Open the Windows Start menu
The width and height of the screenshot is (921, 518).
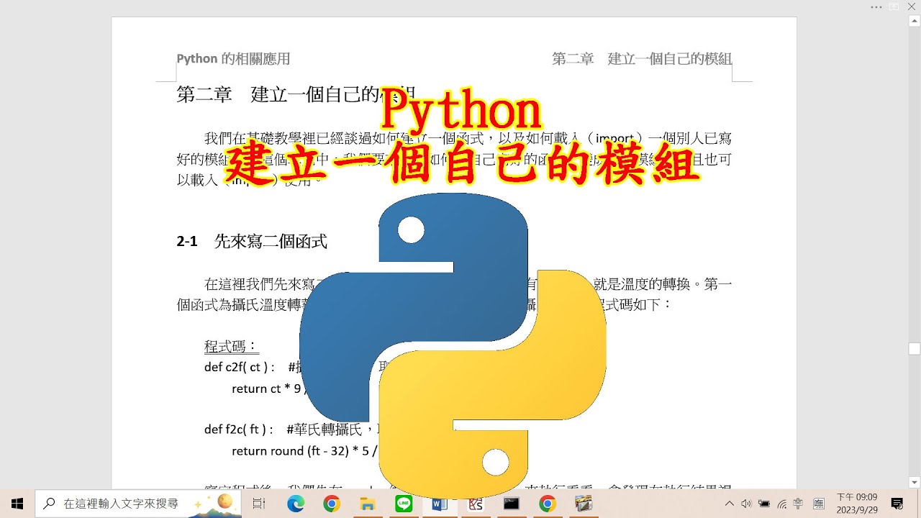[x=17, y=504]
